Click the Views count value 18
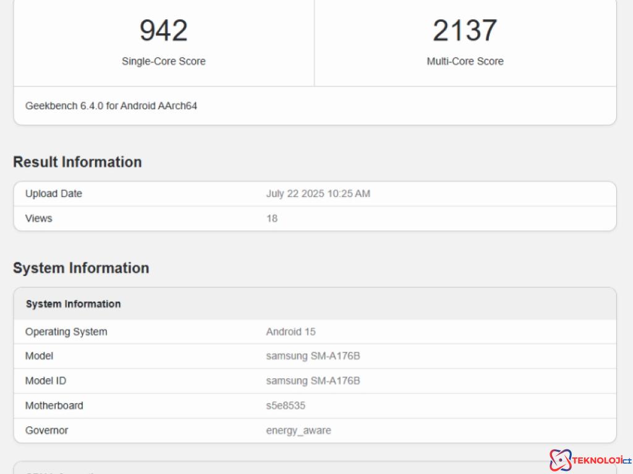 [272, 218]
